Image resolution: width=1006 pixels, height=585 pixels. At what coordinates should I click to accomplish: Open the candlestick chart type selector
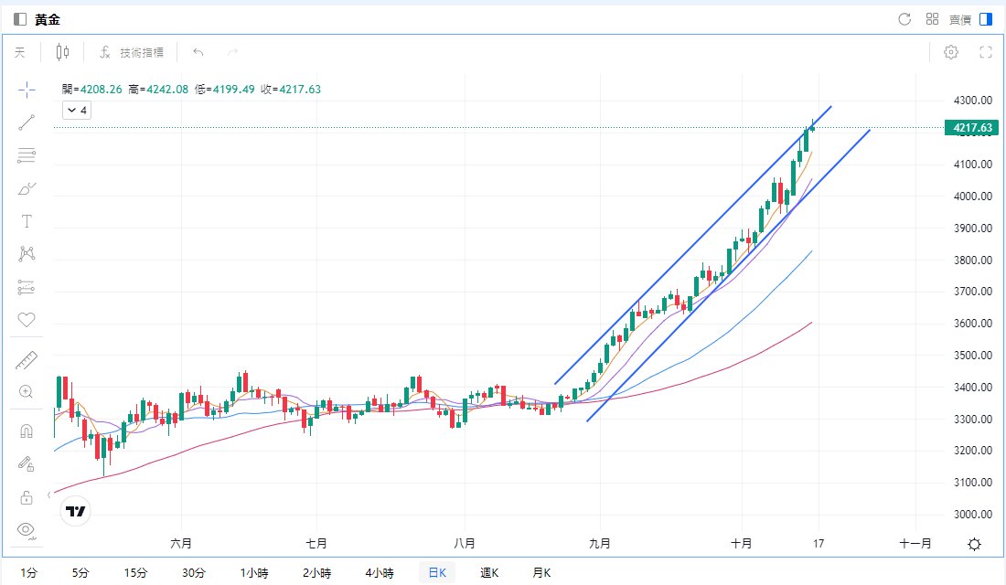(x=62, y=52)
